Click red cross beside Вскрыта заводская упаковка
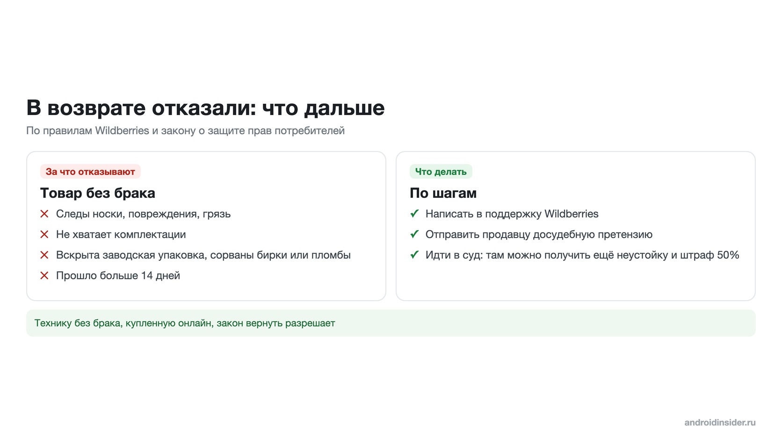Screen dimensions: 782x440 tap(44, 255)
